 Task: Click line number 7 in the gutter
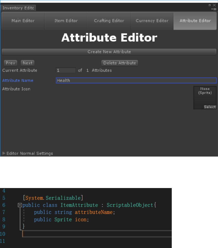click(x=4, y=212)
